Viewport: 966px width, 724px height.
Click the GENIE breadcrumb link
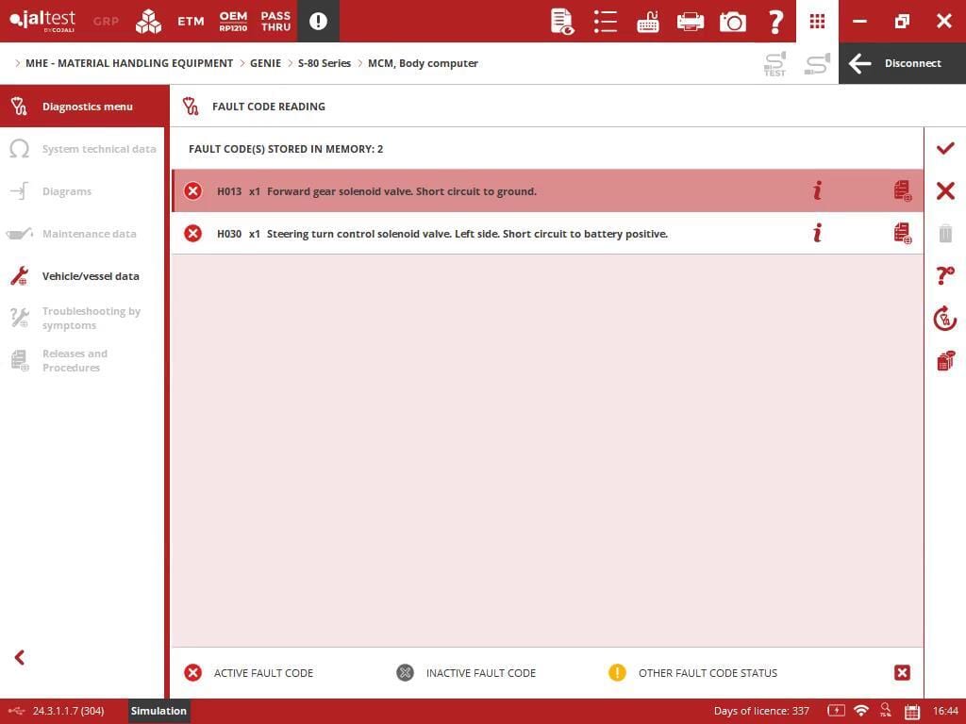point(265,63)
